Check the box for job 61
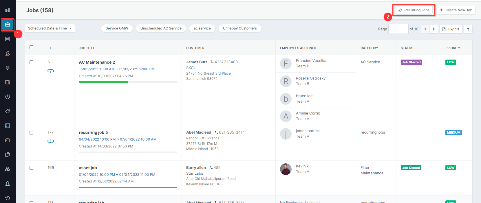The image size is (481, 203). tap(32, 62)
